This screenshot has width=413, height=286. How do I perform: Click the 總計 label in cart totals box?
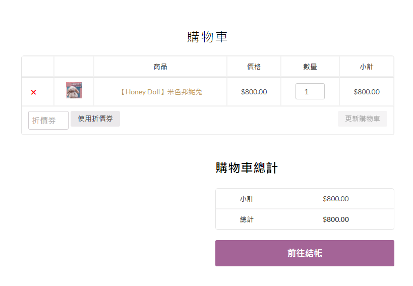(247, 219)
